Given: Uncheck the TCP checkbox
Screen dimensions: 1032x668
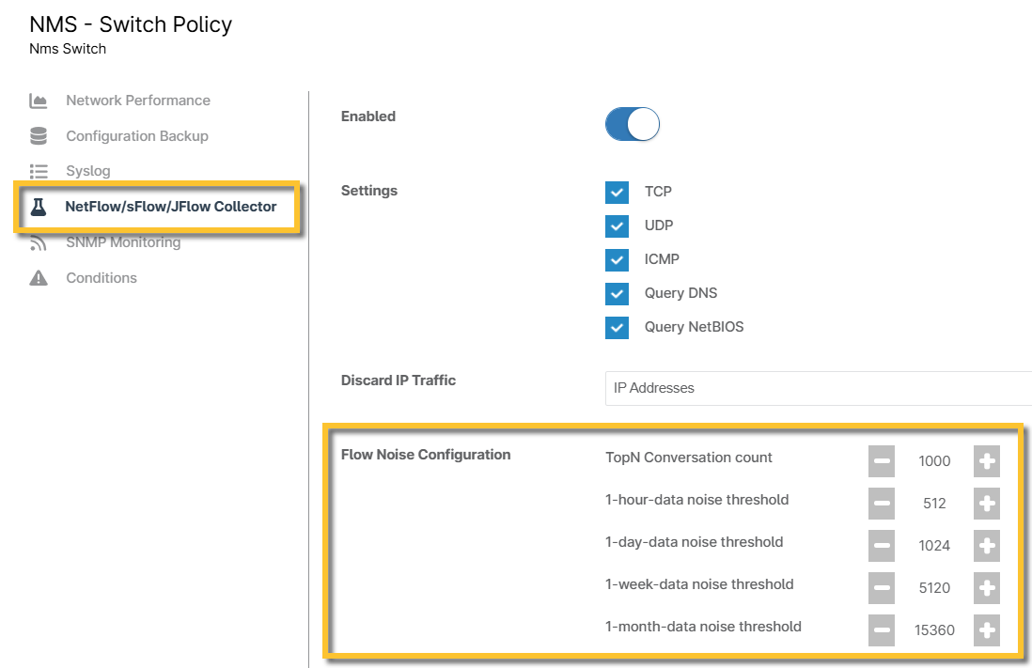Looking at the screenshot, I should (618, 192).
